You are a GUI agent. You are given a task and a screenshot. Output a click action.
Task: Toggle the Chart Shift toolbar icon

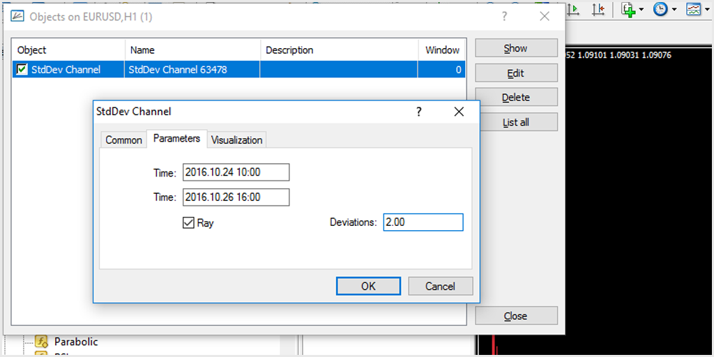[x=598, y=10]
